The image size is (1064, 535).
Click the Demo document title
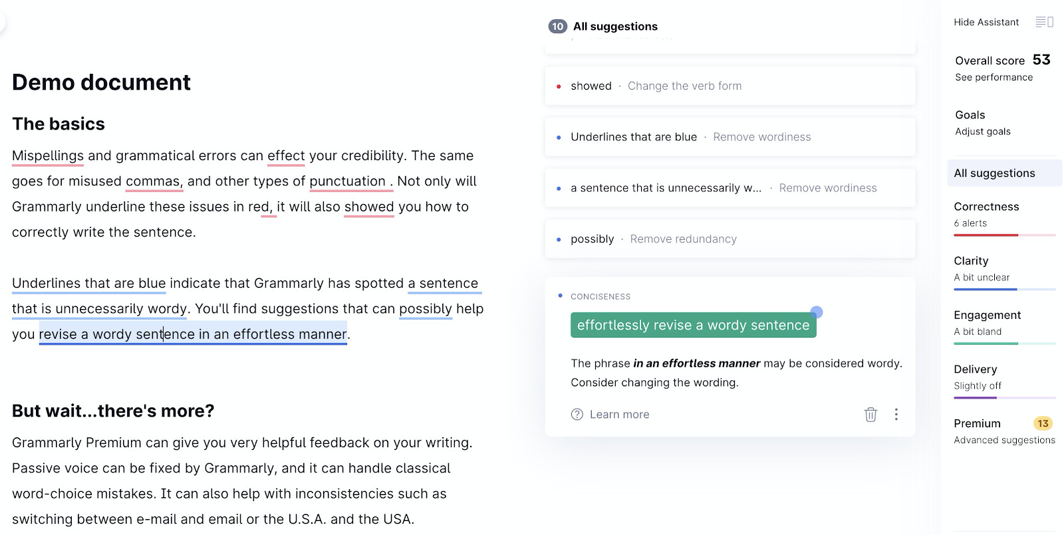click(100, 82)
